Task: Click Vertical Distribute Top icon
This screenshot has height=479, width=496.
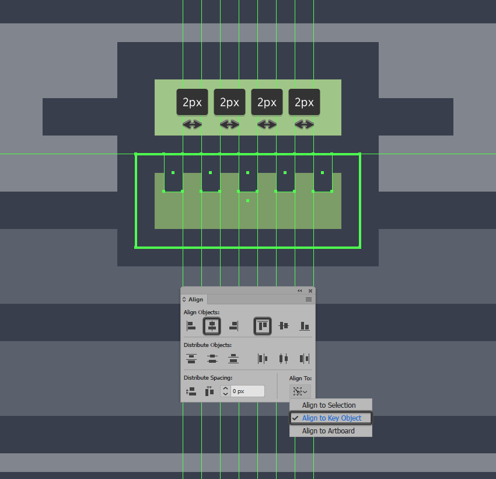Action: [191, 359]
